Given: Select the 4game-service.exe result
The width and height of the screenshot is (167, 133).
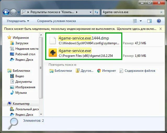Looking at the screenshot, I should 75,51.
